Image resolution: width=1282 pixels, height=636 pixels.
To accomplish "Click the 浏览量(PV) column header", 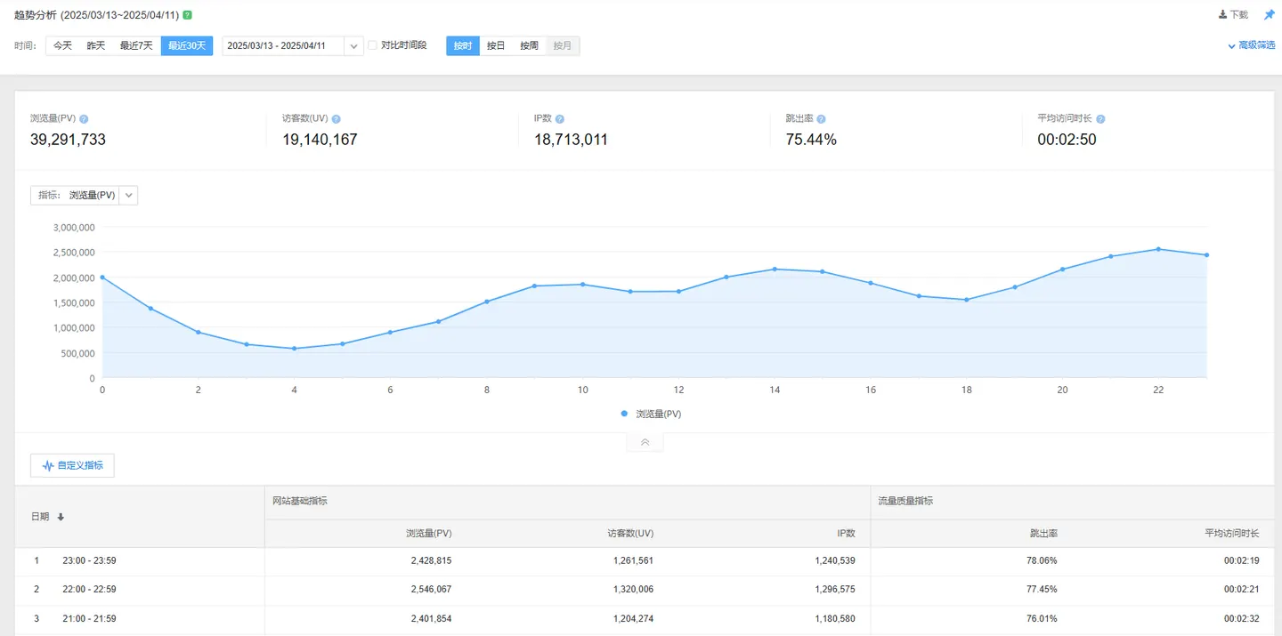I will click(429, 533).
